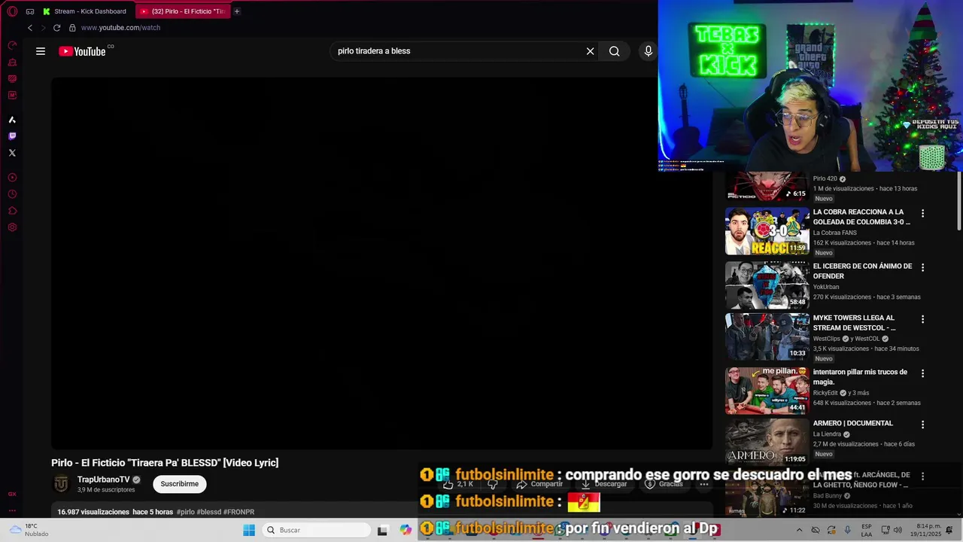963x542 pixels.
Task: Click the recommendations scrollbar thumb
Action: coord(958,201)
